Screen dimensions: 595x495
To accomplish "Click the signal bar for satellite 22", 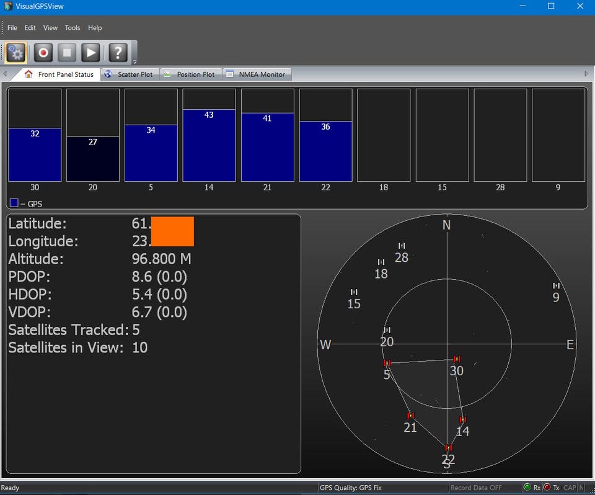I will (x=325, y=151).
